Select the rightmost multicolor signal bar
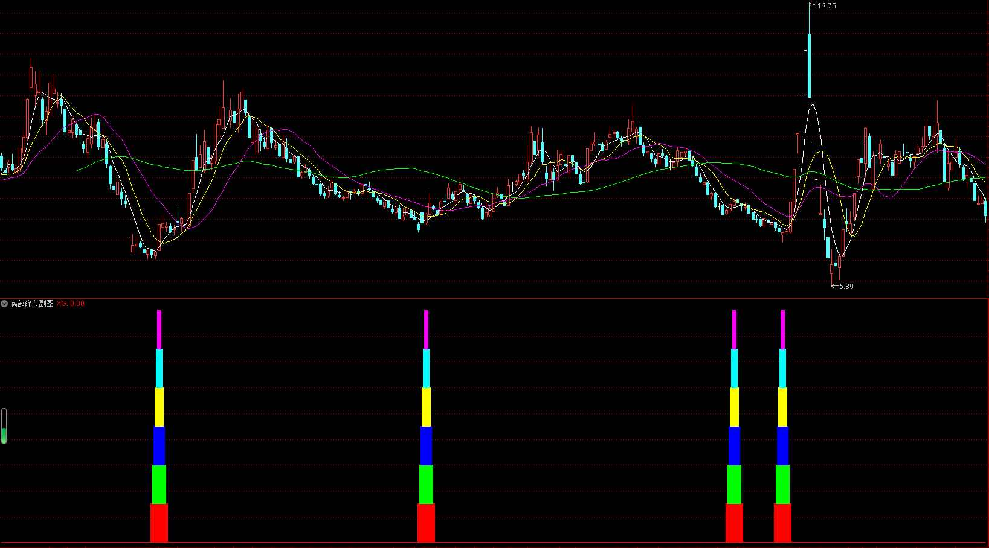 (782, 426)
